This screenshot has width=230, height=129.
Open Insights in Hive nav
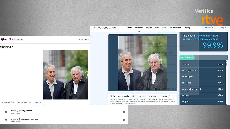(149, 28)
